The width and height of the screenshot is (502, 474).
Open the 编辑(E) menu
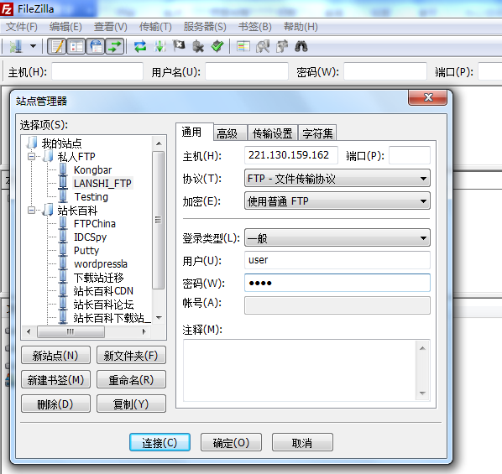[65, 27]
